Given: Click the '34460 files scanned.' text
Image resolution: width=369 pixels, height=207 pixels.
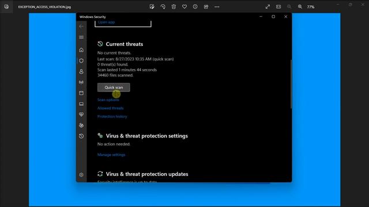Looking at the screenshot, I should [x=115, y=75].
